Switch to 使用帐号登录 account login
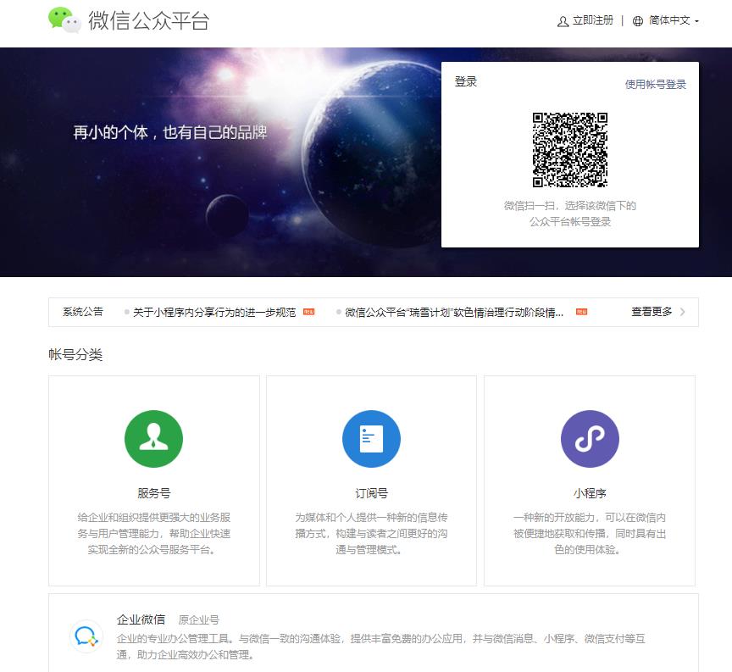 pos(656,85)
